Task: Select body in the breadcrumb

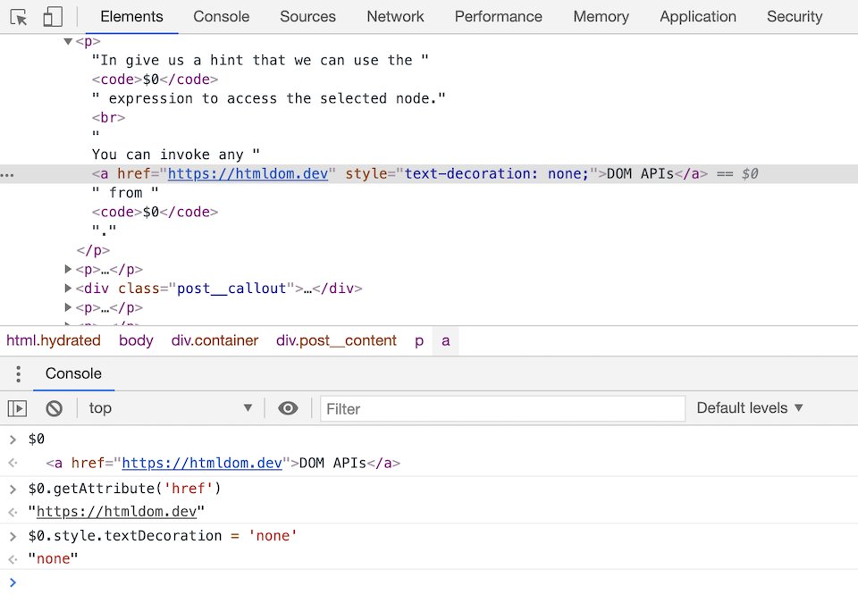Action: point(136,340)
